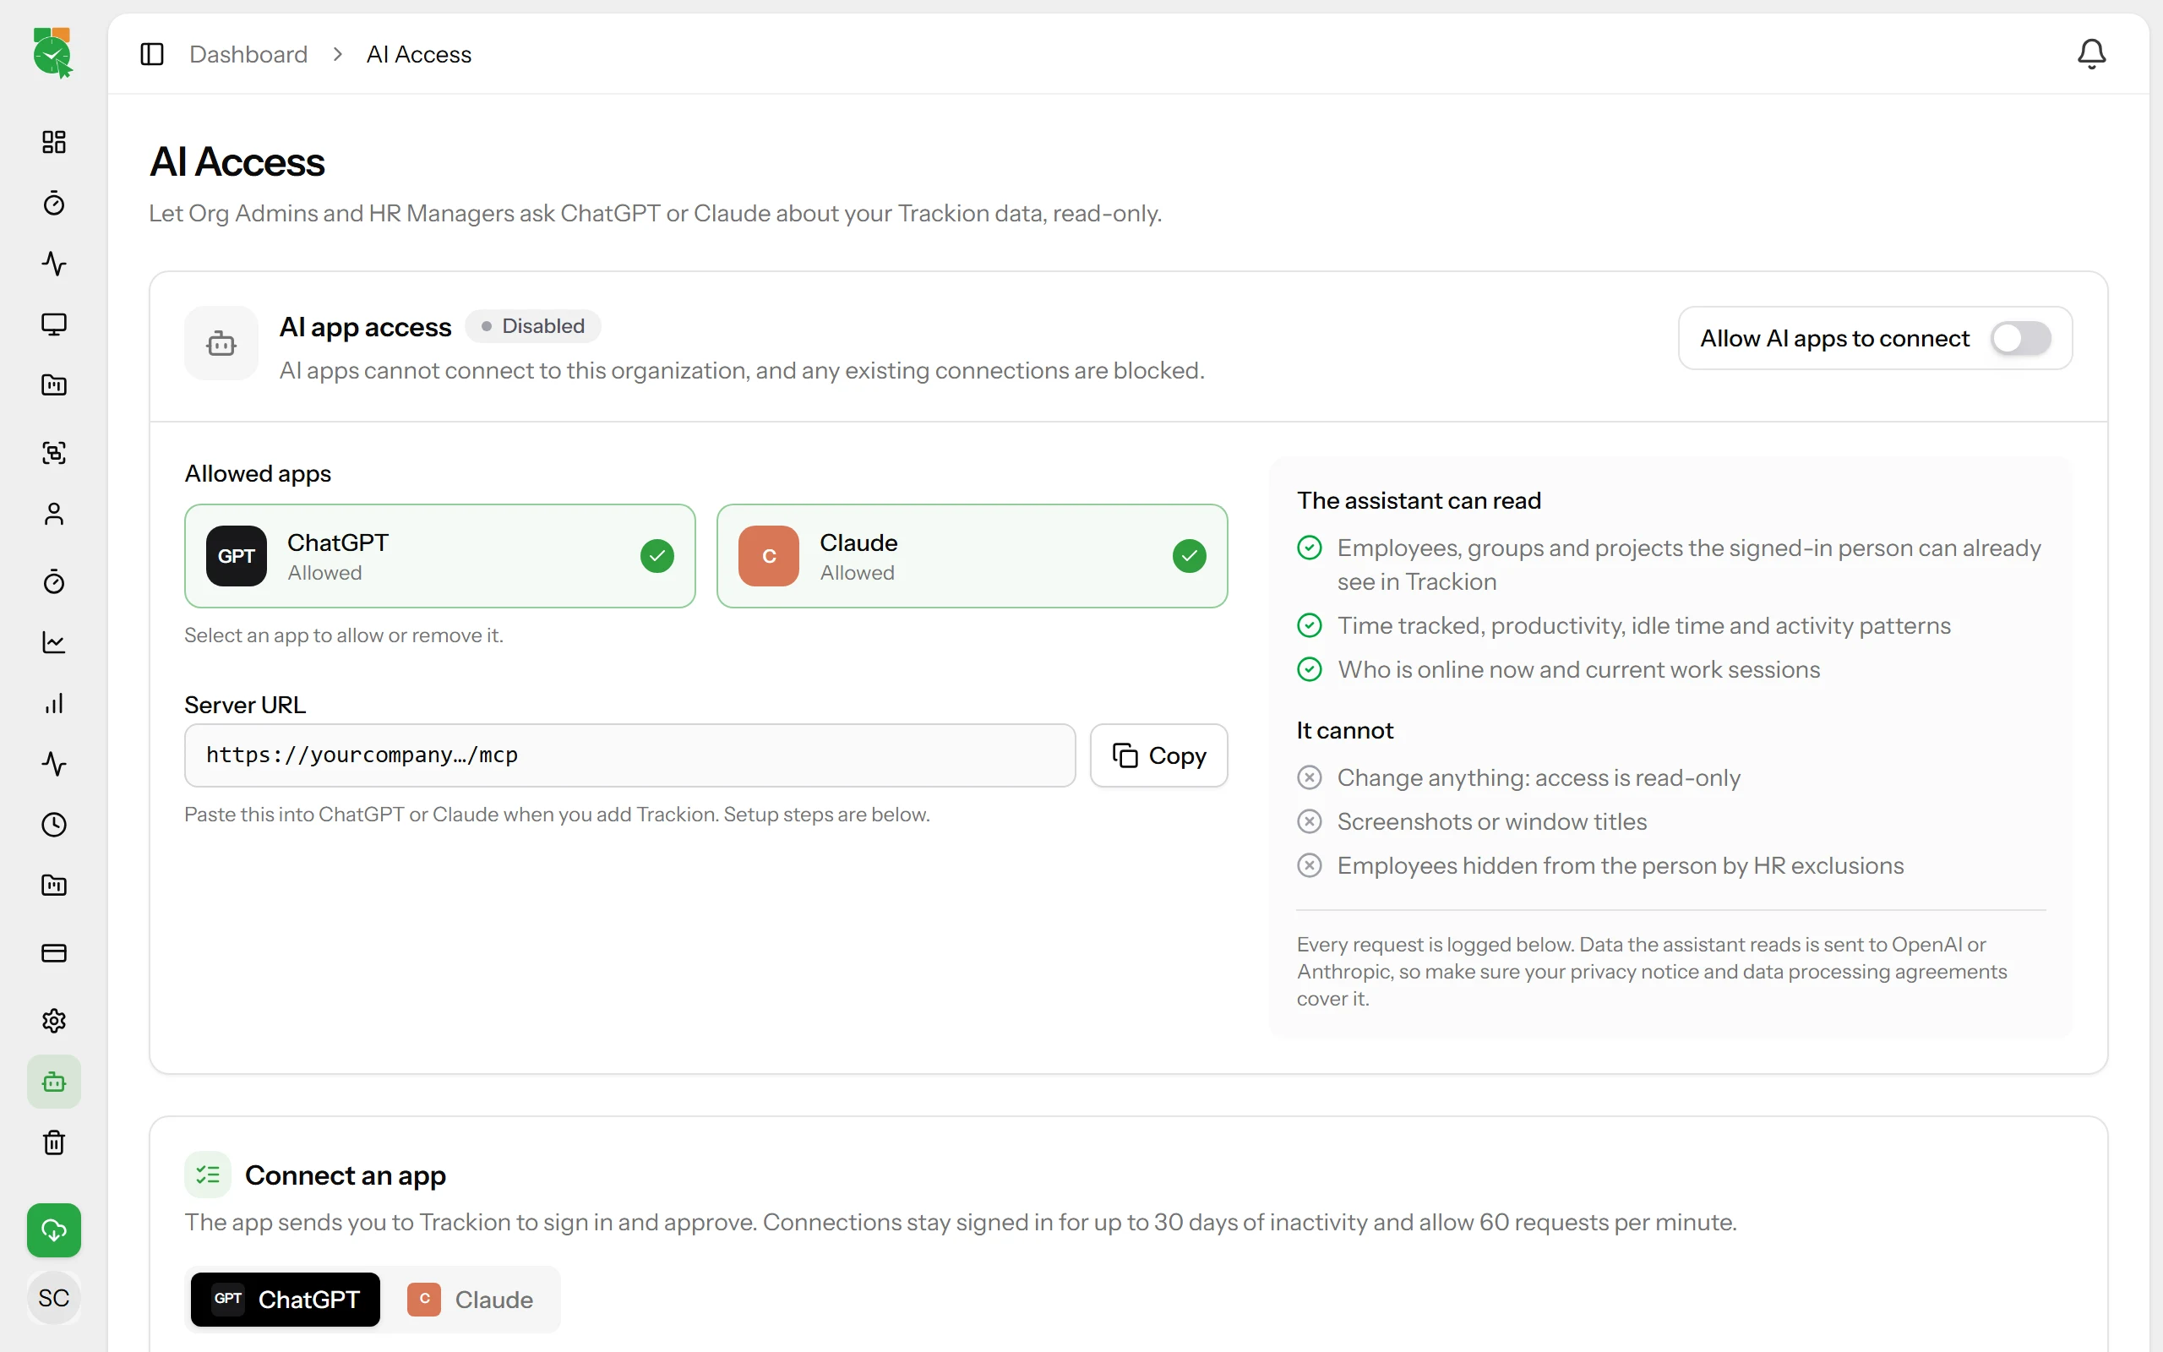Screen dimensions: 2163x1352
Task: Open the trash bin icon in sidebar
Action: [x=53, y=1142]
